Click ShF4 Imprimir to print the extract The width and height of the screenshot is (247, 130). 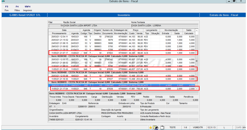[28, 8]
